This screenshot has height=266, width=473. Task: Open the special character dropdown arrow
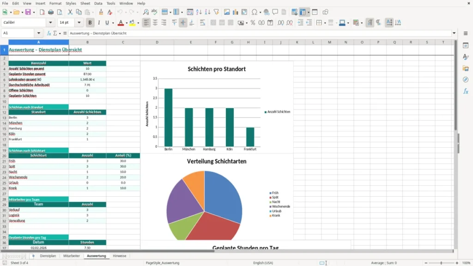[260, 12]
